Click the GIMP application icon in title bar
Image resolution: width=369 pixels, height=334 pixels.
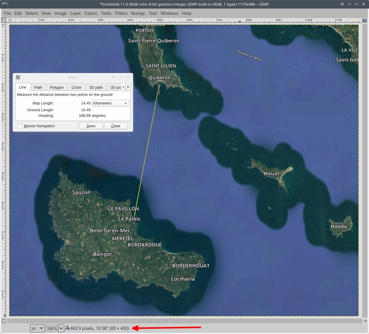pyautogui.click(x=5, y=4)
